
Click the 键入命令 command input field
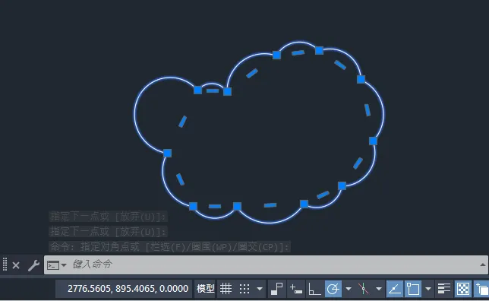click(266, 265)
